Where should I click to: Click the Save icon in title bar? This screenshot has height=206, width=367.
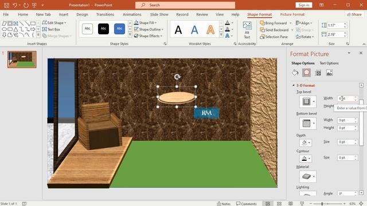pyautogui.click(x=6, y=5)
